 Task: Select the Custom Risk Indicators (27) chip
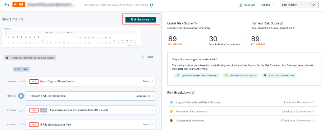[279, 75]
